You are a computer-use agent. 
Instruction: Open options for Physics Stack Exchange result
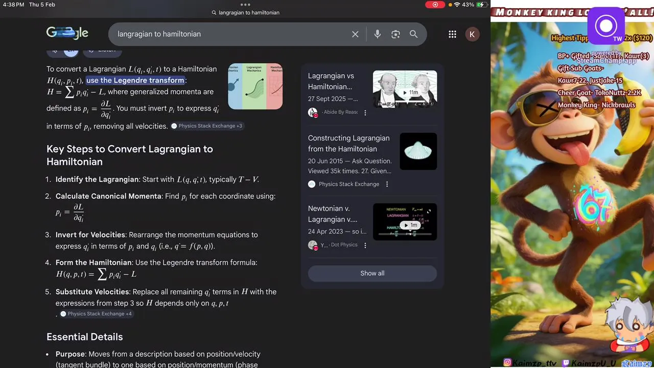[387, 184]
